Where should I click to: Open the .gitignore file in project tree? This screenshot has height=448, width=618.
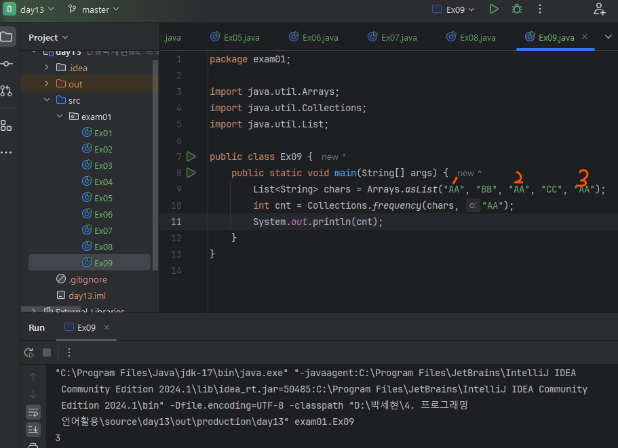(88, 279)
